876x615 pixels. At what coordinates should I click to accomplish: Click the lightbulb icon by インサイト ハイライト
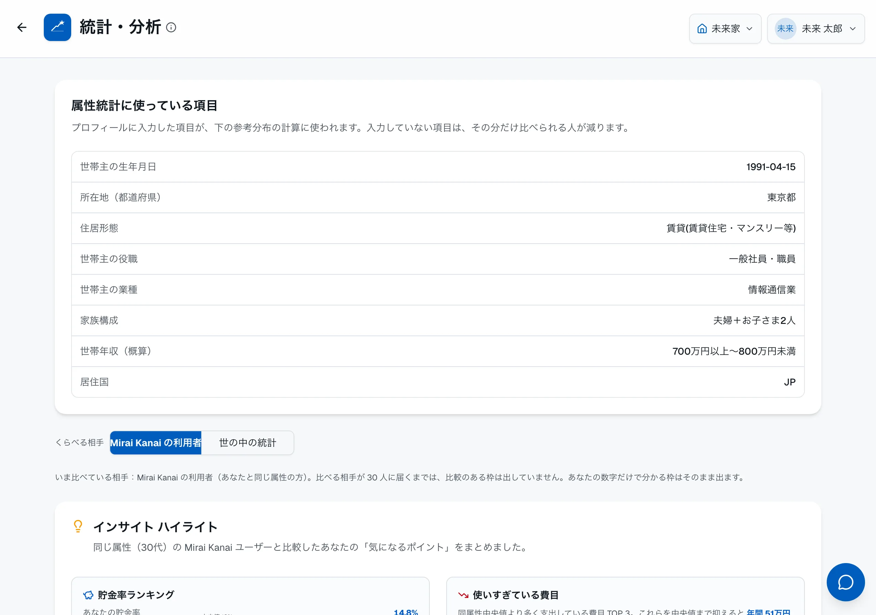(78, 526)
